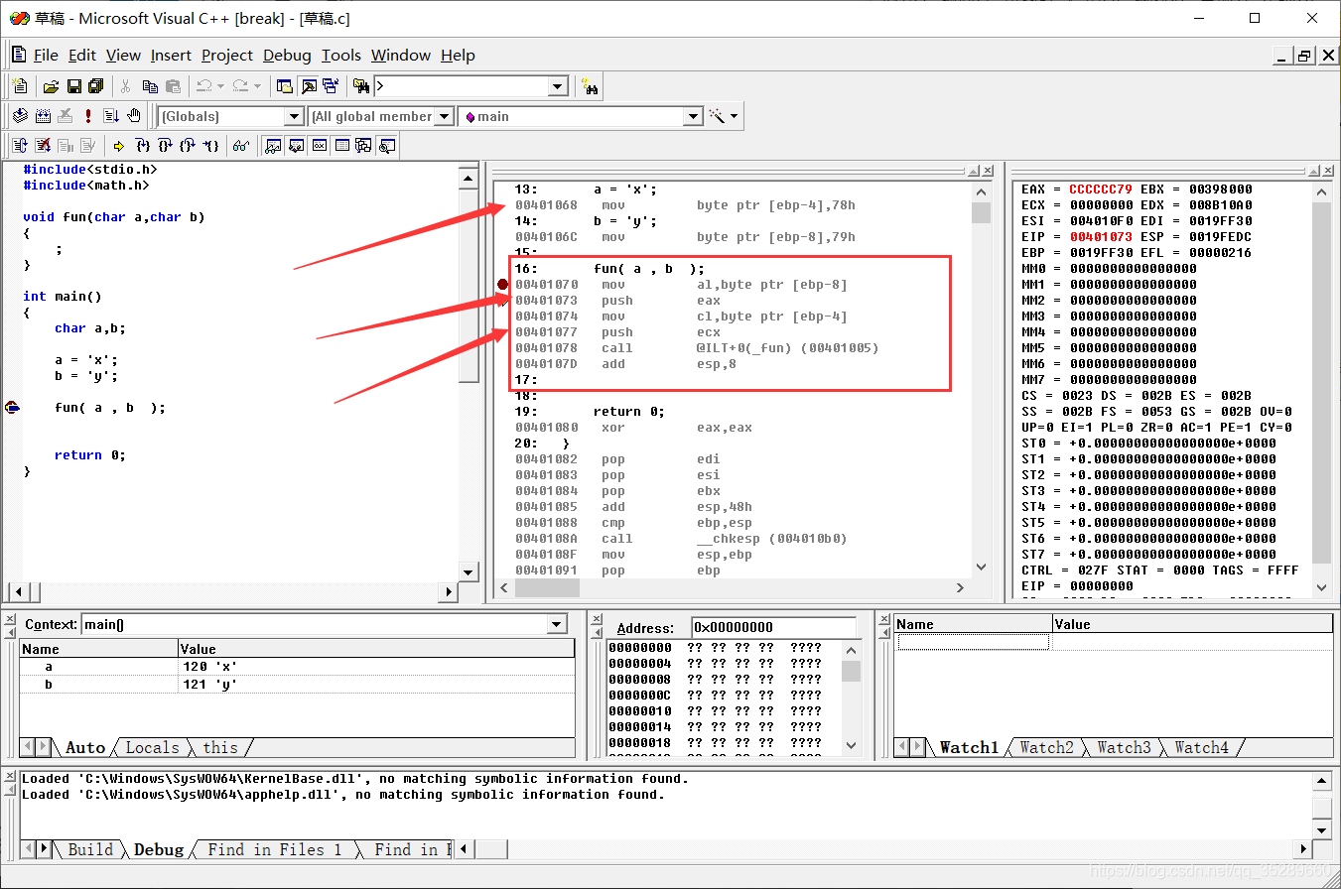This screenshot has height=889, width=1341.
Task: Open the main function dropdown
Action: coord(693,117)
